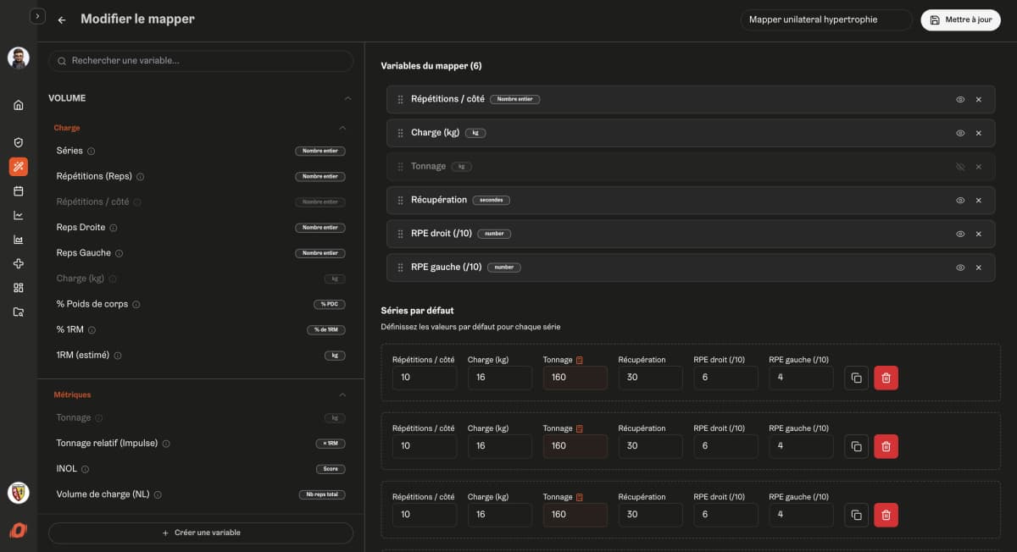The image size is (1017, 552).
Task: Select the highlighted orange tools icon
Action: click(x=19, y=167)
